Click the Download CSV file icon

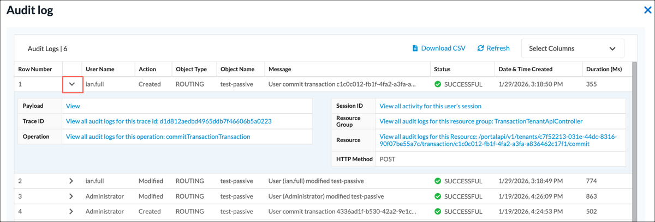[415, 48]
